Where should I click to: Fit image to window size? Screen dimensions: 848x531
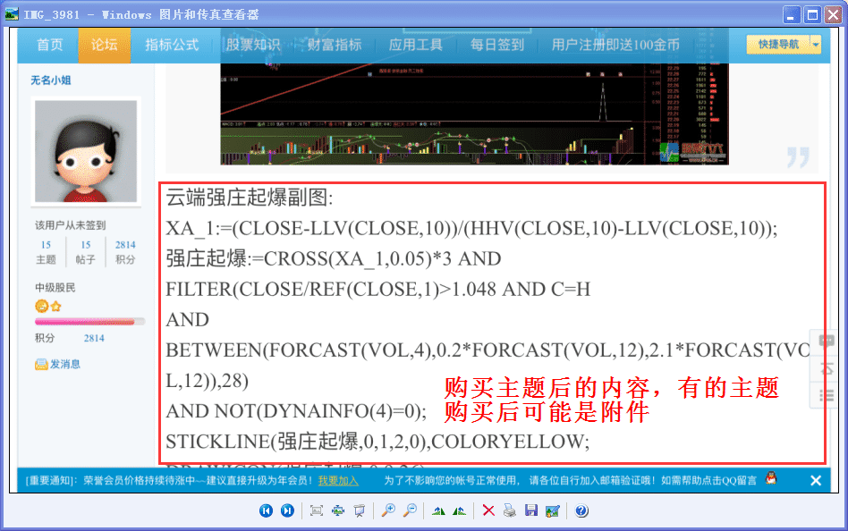tap(317, 510)
